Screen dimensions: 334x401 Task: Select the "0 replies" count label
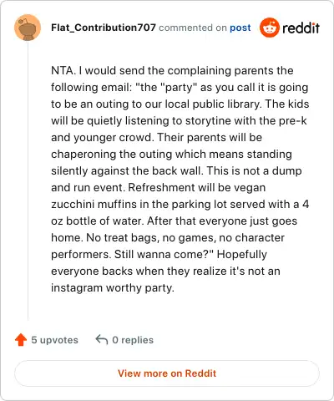[133, 340]
